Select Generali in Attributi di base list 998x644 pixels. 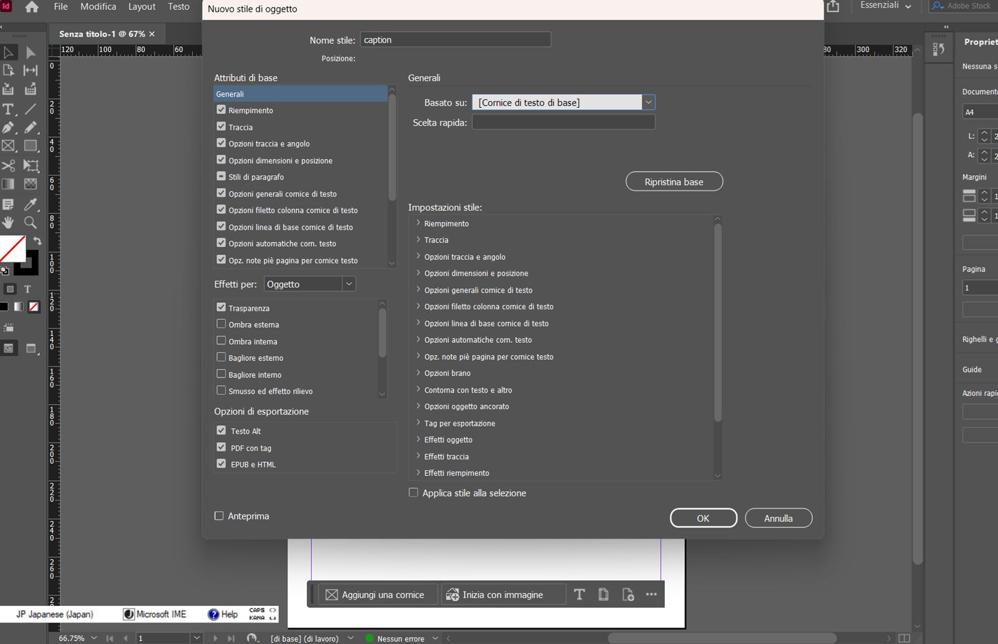pyautogui.click(x=300, y=94)
